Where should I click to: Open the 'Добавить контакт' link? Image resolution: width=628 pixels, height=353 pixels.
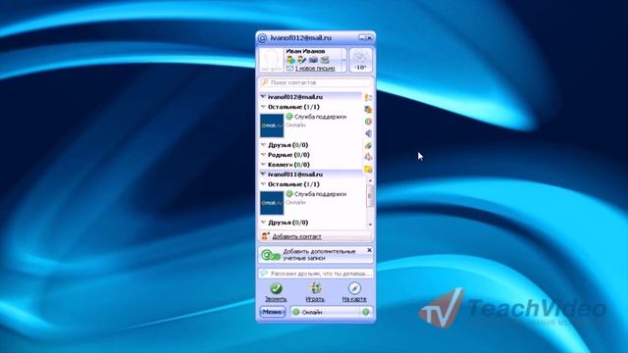(296, 236)
